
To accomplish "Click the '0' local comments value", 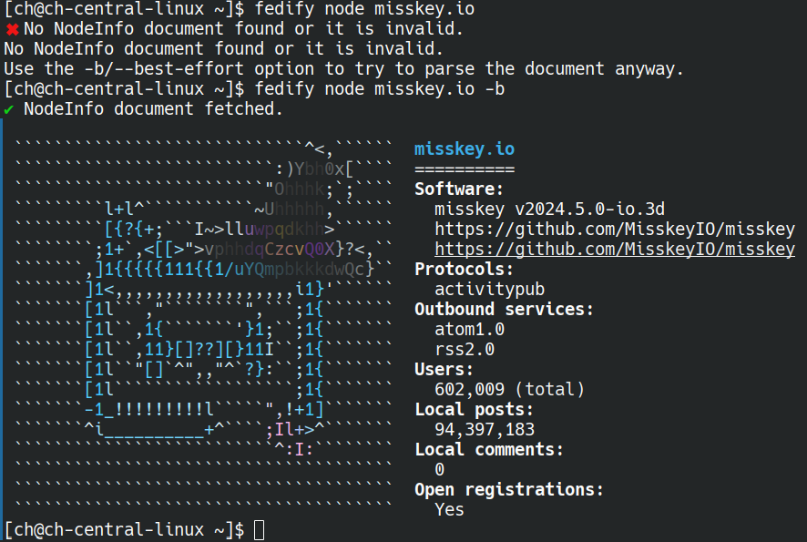I will (x=440, y=470).
